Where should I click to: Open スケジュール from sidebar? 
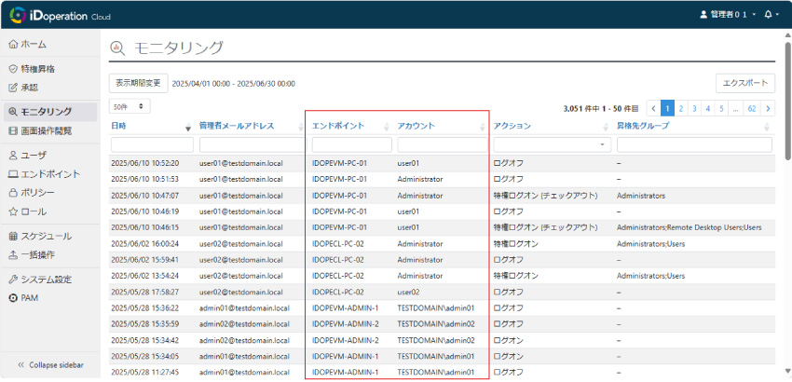point(46,236)
